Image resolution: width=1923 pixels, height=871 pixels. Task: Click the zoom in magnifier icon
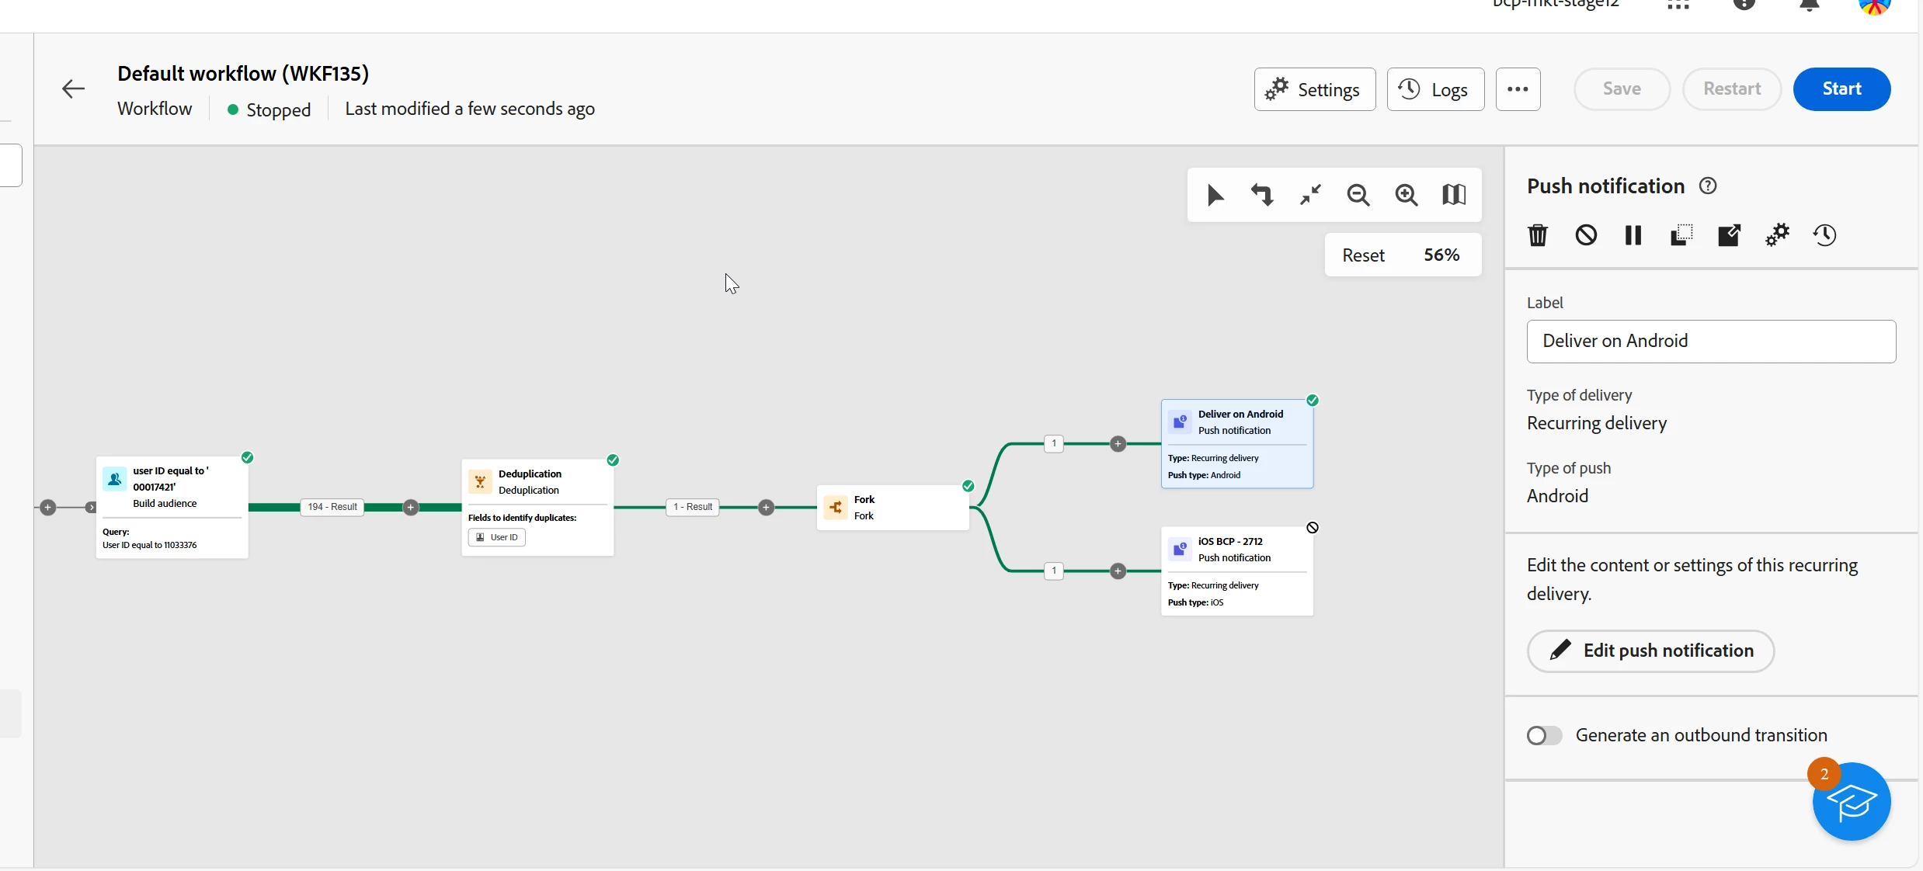[1407, 195]
